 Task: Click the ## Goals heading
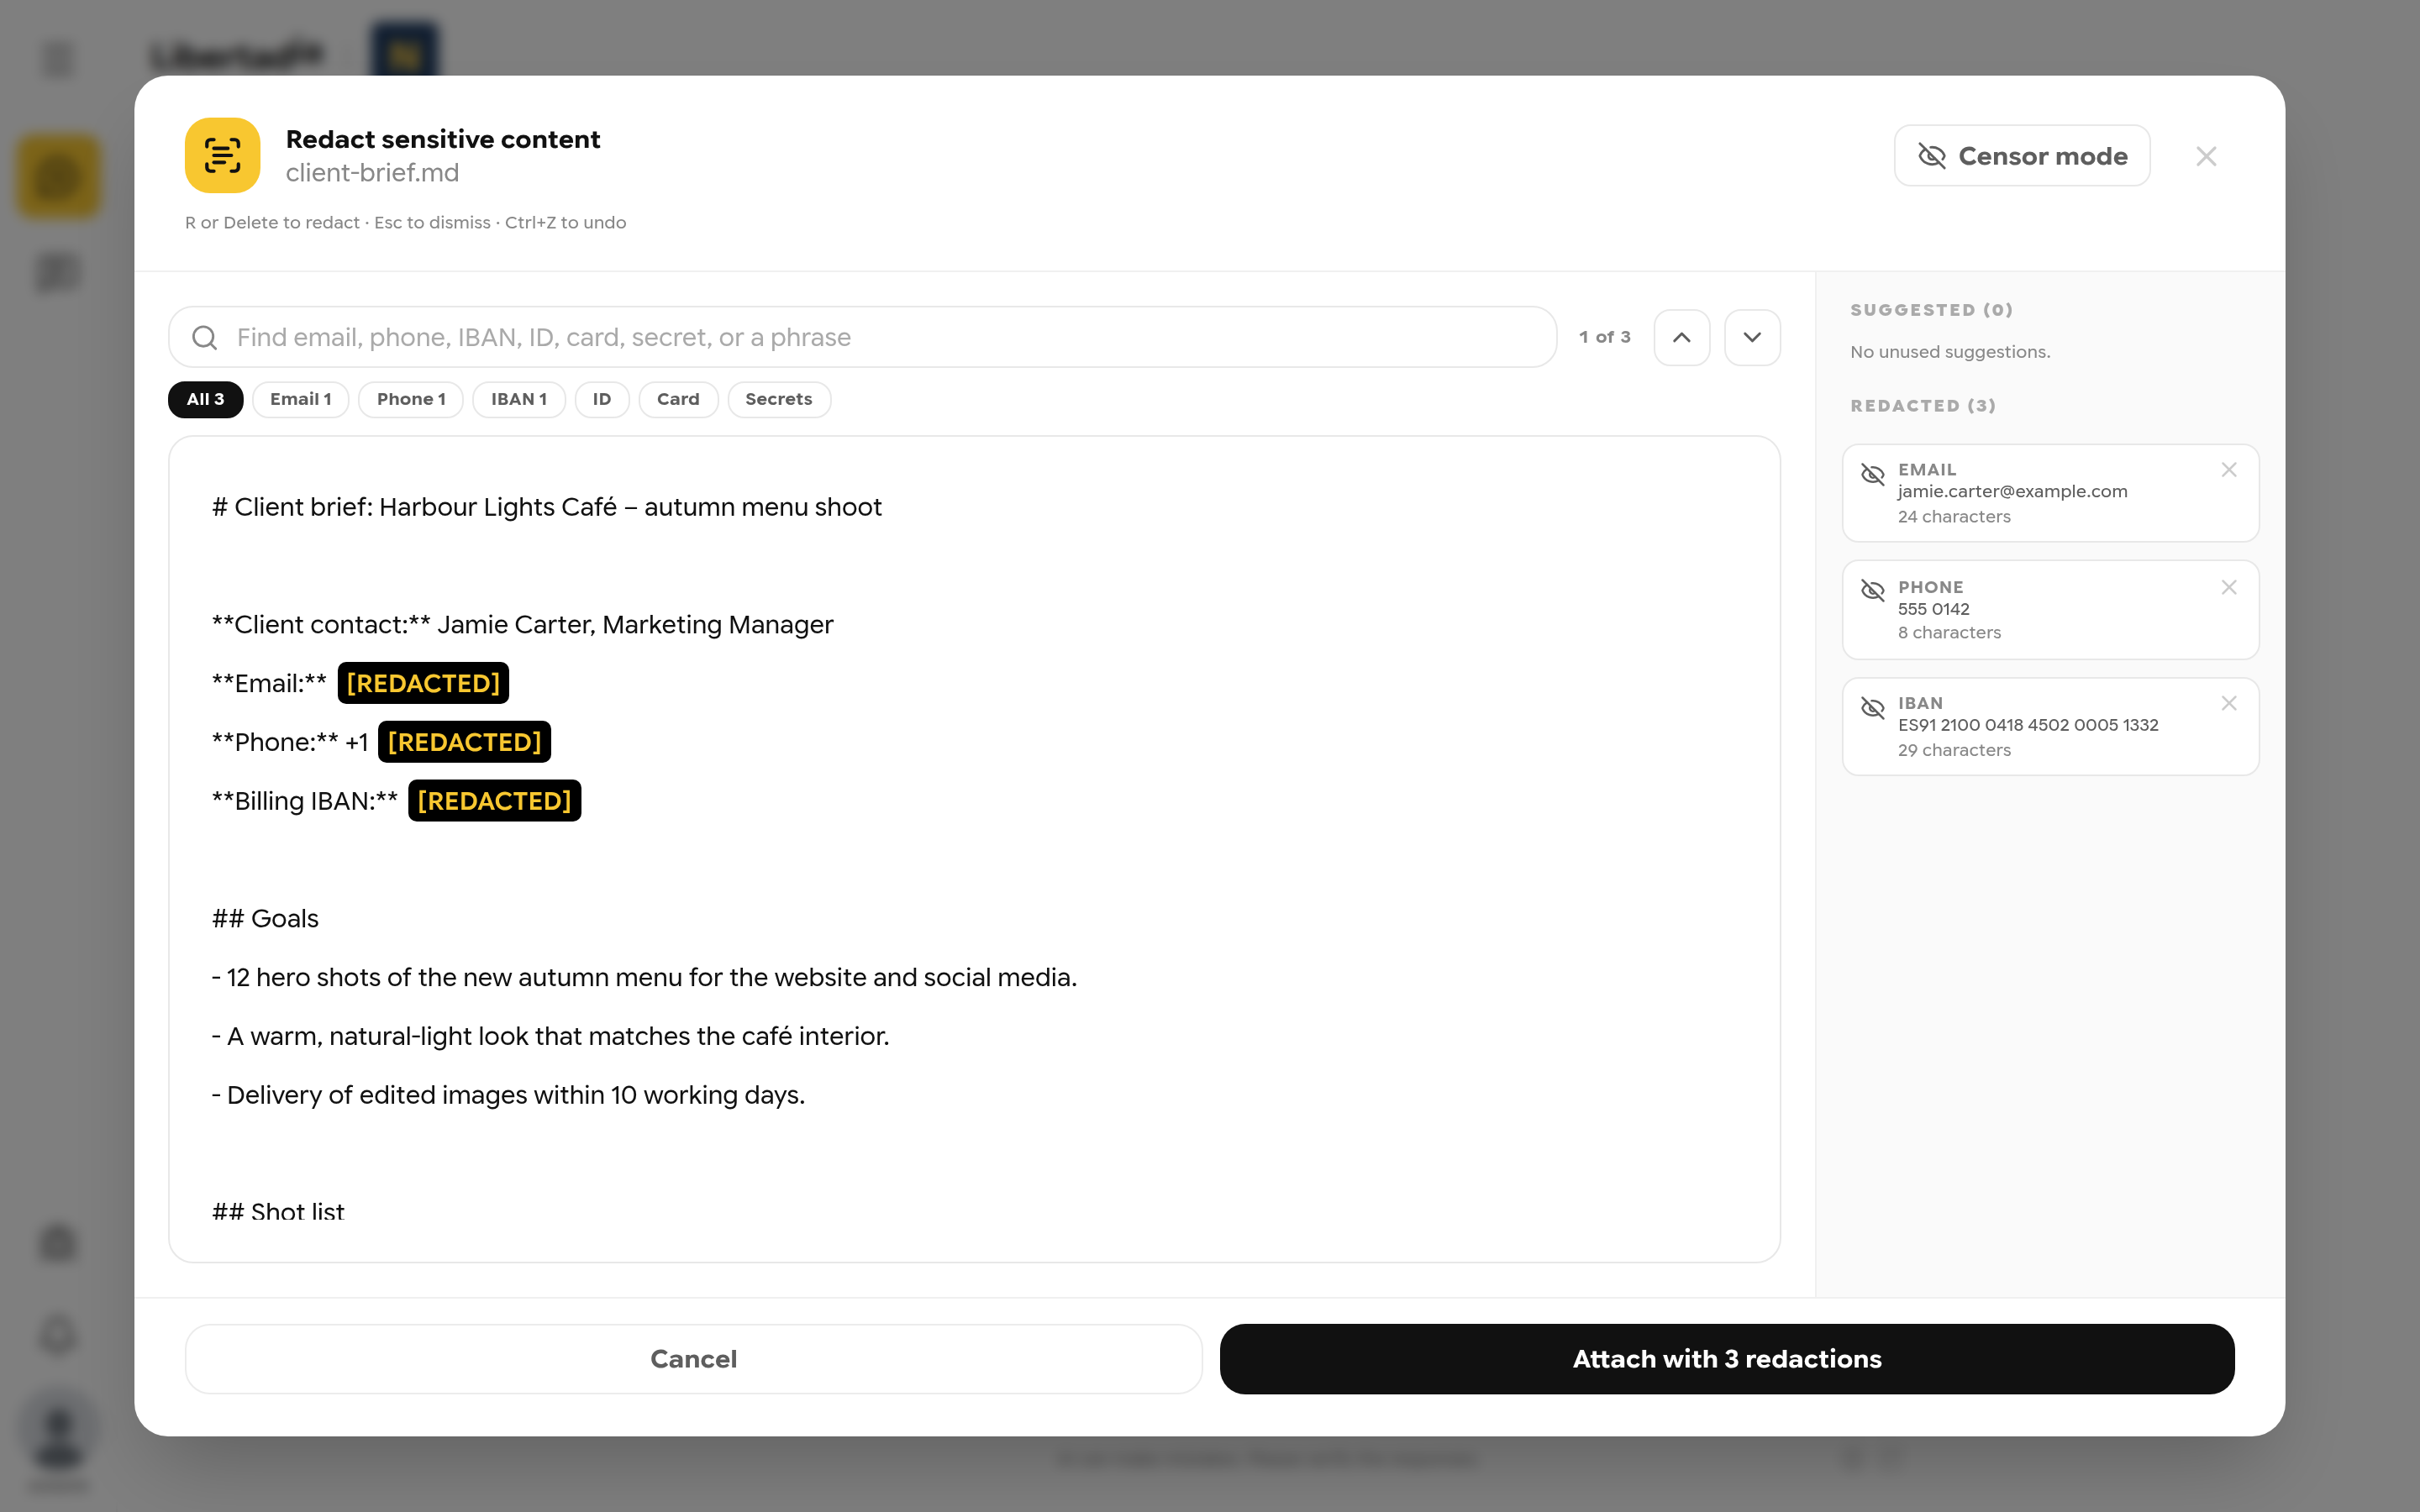265,918
